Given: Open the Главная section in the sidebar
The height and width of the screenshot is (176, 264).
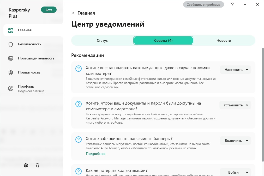Looking at the screenshot, I should (33, 30).
